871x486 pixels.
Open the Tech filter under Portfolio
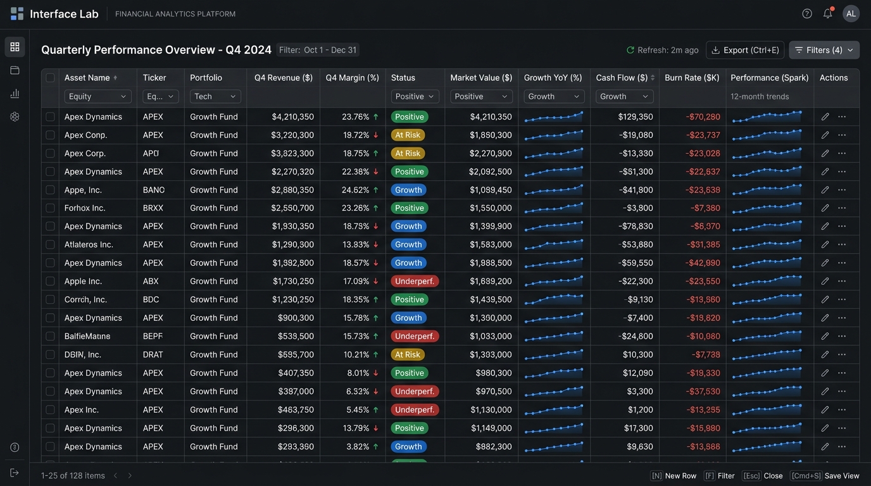(215, 96)
